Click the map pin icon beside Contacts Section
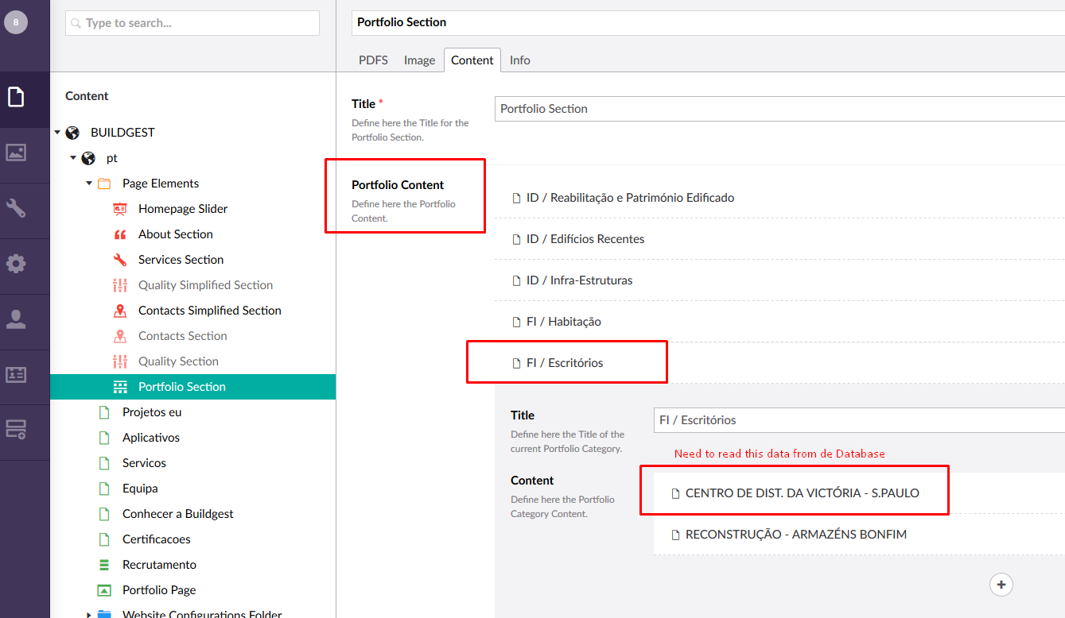The image size is (1065, 618). pyautogui.click(x=120, y=336)
